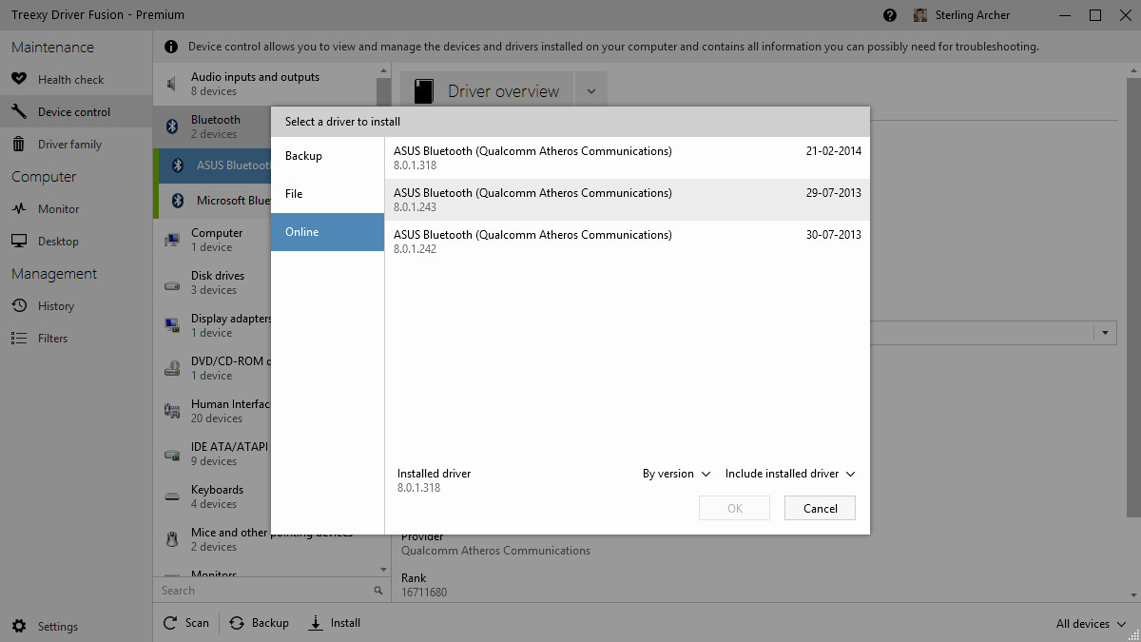The height and width of the screenshot is (642, 1141).
Task: Click the Backup button in bottom toolbar
Action: [x=260, y=623]
